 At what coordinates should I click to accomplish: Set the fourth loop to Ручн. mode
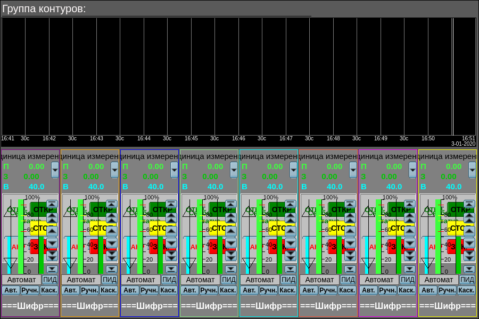pyautogui.click(x=209, y=290)
